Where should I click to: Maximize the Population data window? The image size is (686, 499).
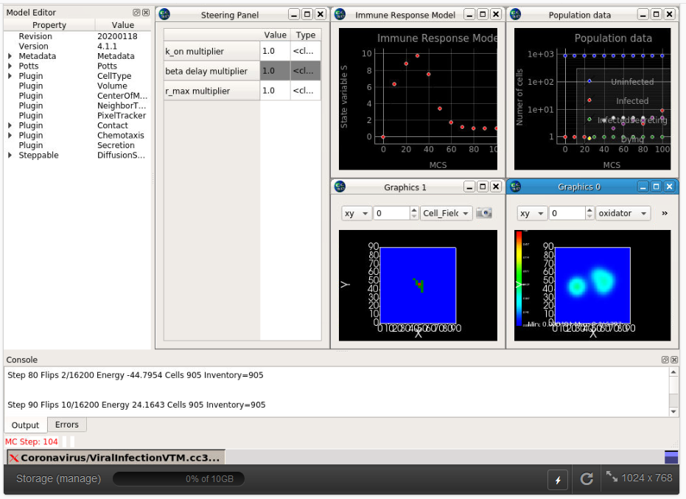point(657,15)
